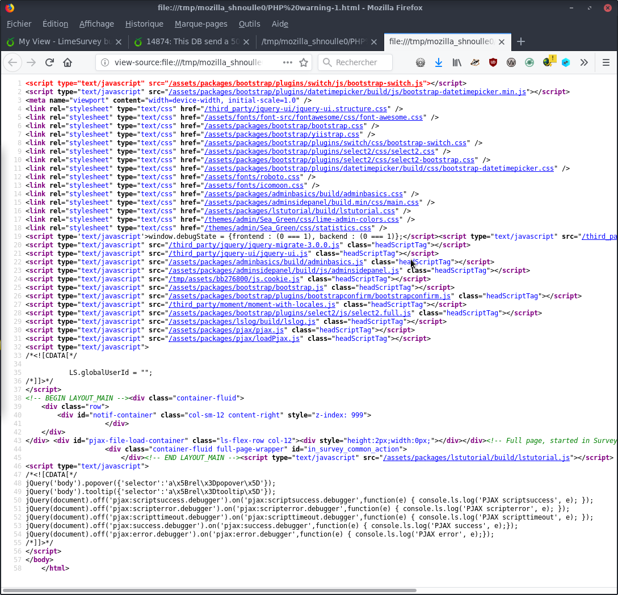This screenshot has width=618, height=595.
Task: Open the Downloads arrow icon
Action: tap(438, 62)
